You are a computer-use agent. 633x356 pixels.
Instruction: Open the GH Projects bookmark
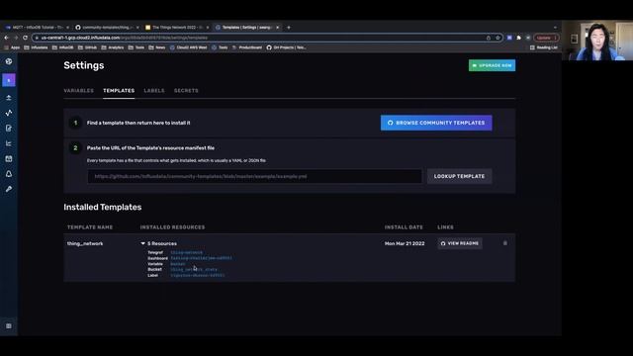pyautogui.click(x=286, y=47)
